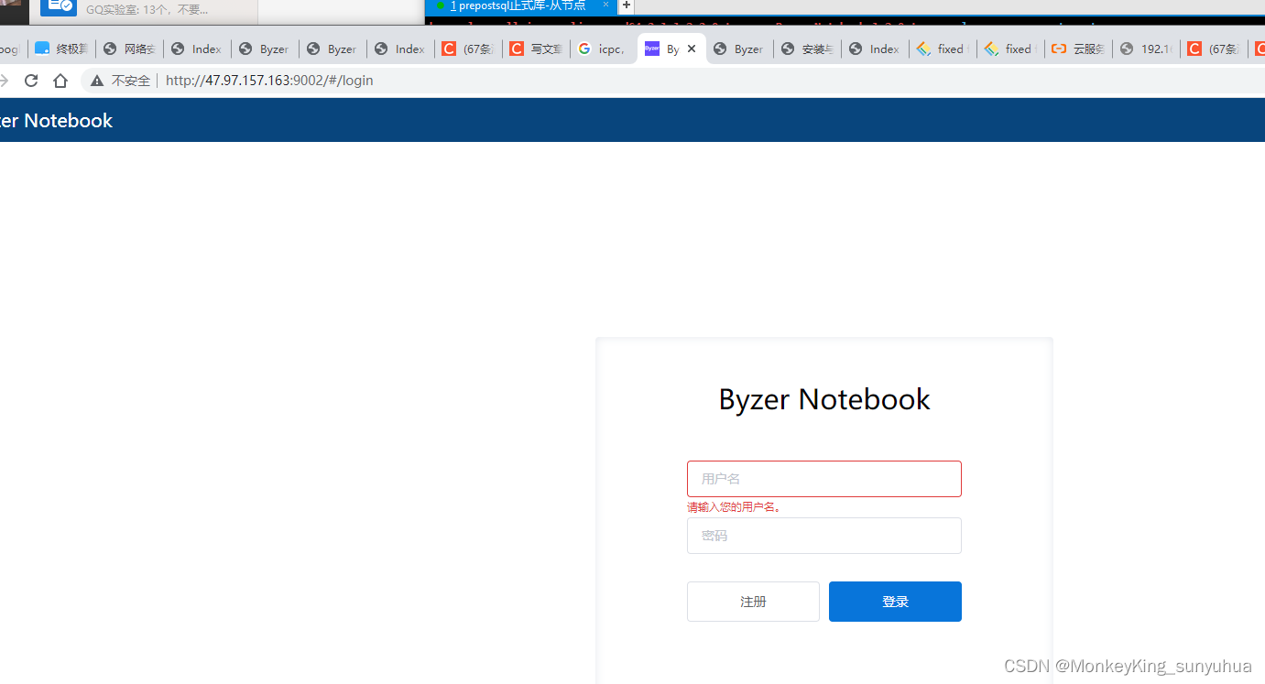Open the Byzer tab following the active tab
The width and height of the screenshot is (1265, 684).
point(739,49)
